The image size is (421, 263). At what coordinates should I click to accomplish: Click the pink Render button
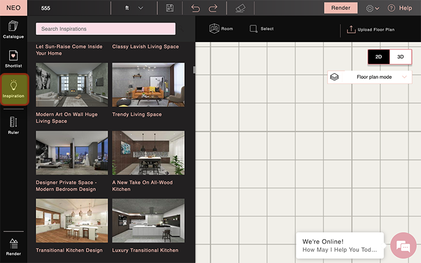coord(341,8)
